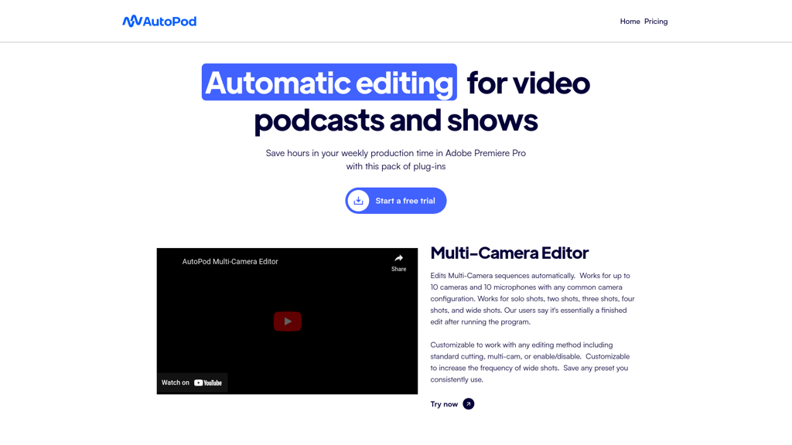The image size is (792, 445).
Task: Click the Start a free trial button
Action: pos(396,201)
